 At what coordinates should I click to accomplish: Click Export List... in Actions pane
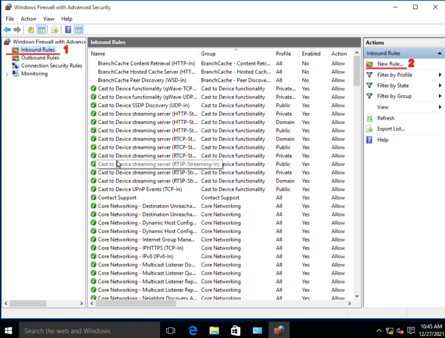pyautogui.click(x=391, y=129)
